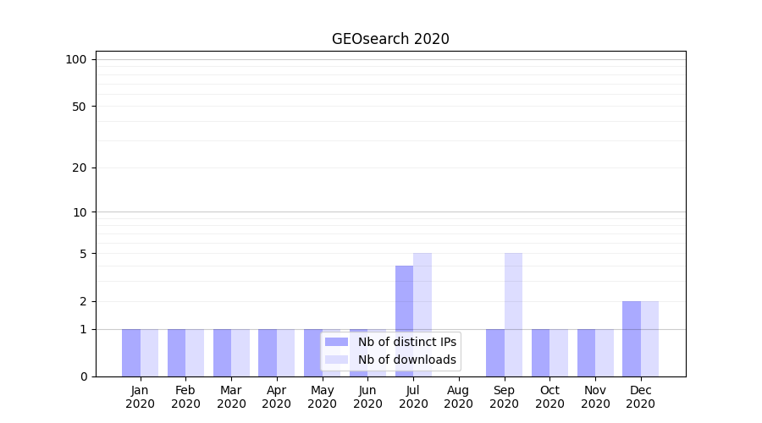
Task: Select the Nb of distinct IPs legend label
Action: (406, 342)
